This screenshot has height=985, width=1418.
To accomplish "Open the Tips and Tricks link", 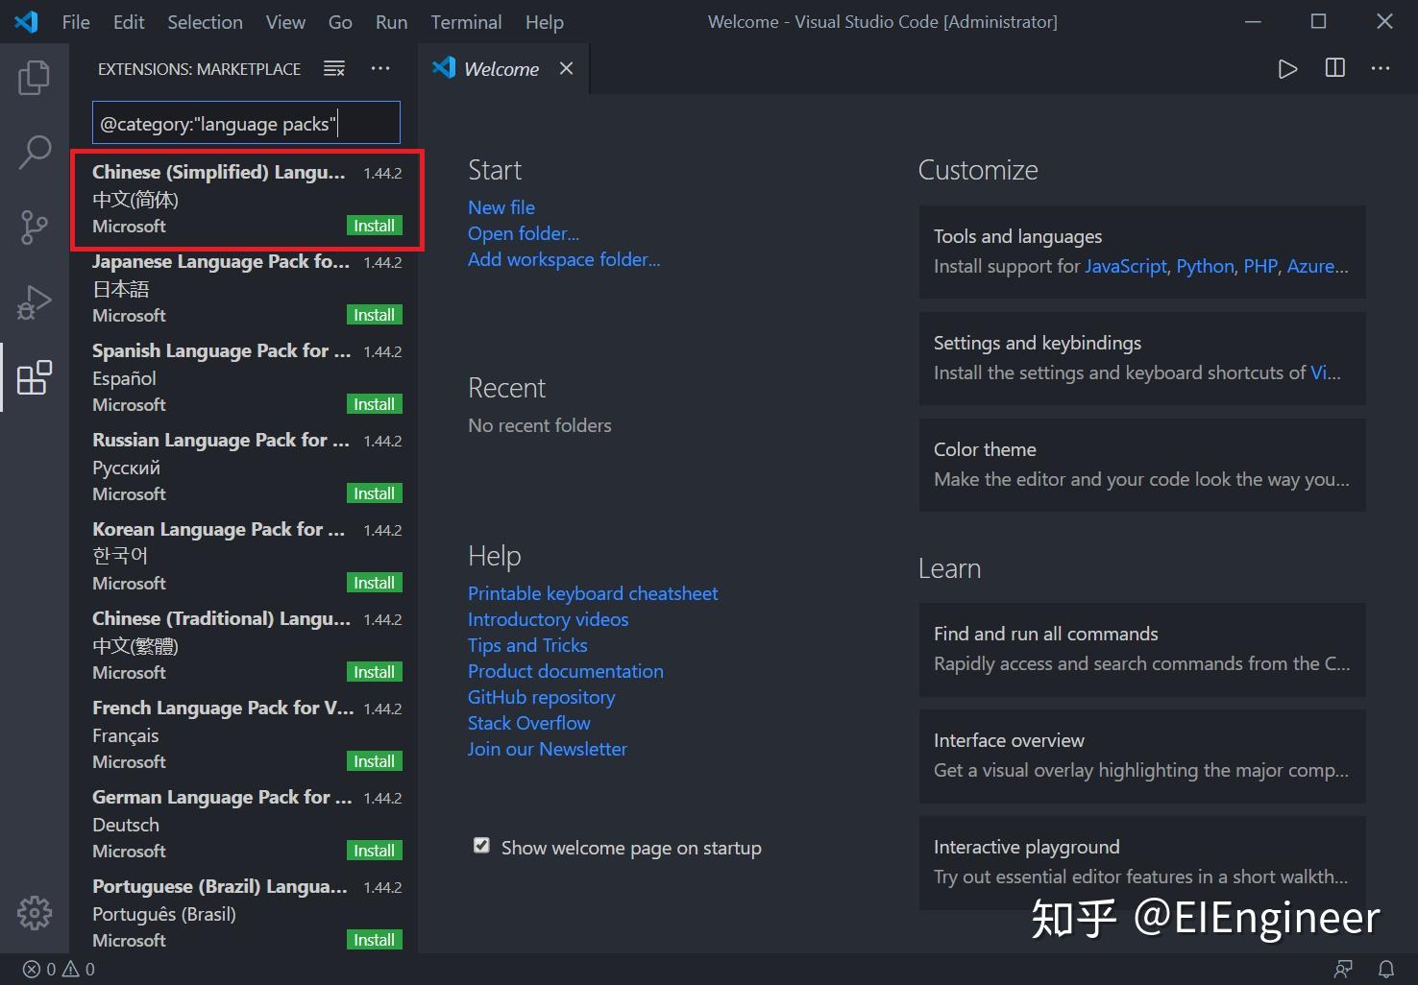I will click(527, 645).
